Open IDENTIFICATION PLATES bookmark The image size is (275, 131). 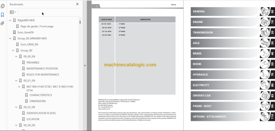[41, 113]
